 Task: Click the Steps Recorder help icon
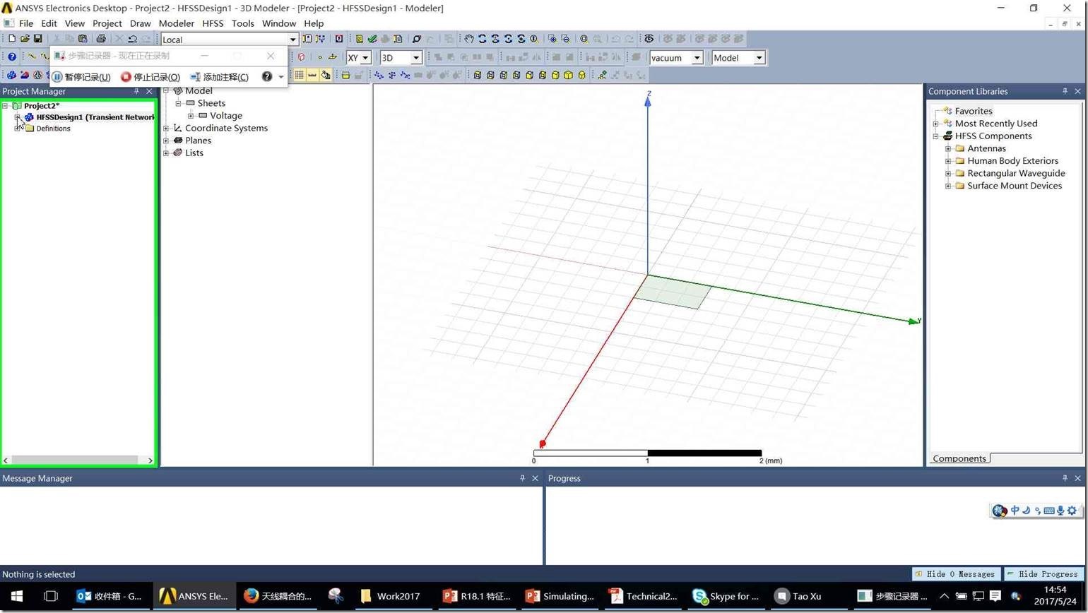(267, 76)
